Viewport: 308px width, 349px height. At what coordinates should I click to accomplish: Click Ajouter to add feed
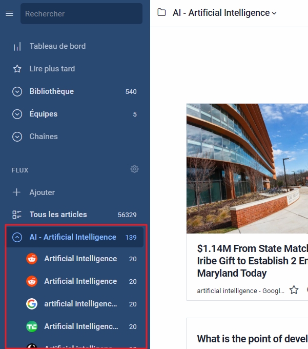42,192
